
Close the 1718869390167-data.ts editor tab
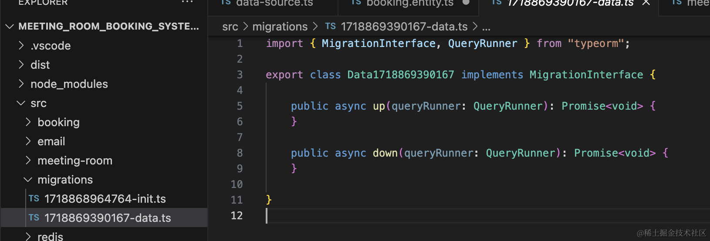point(646,3)
